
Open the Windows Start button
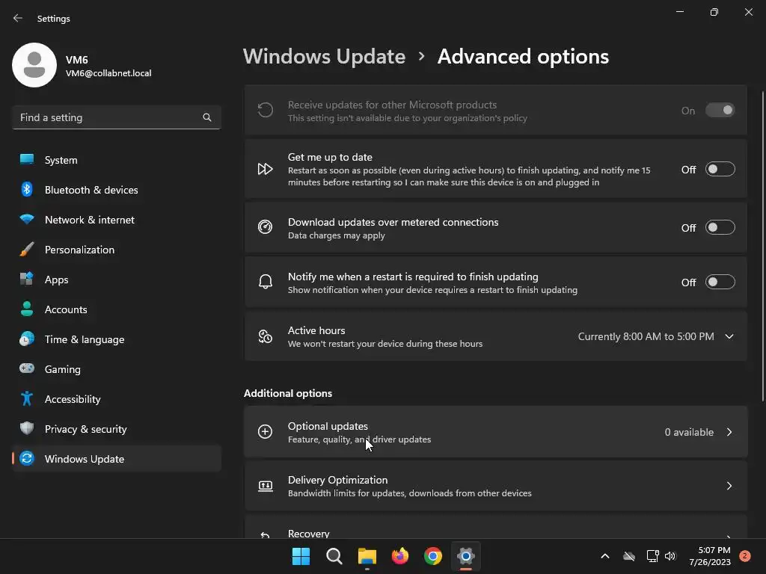point(301,556)
